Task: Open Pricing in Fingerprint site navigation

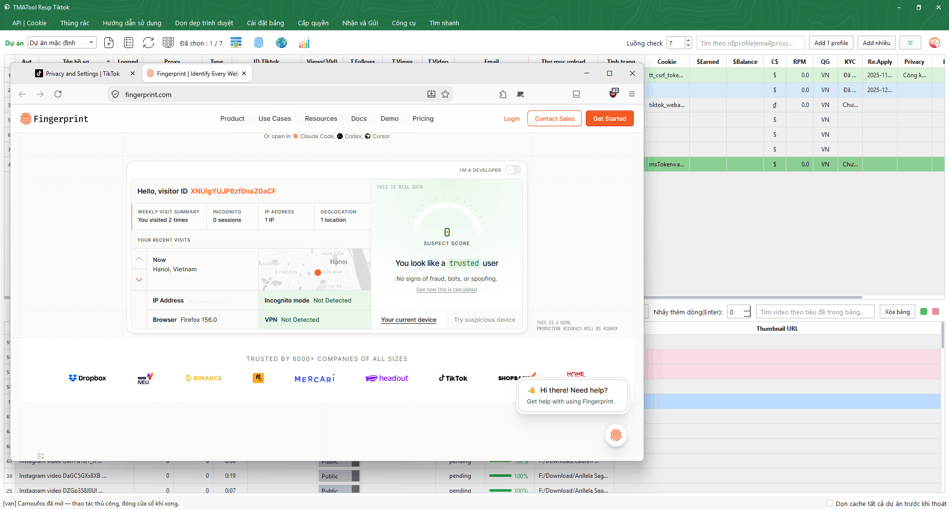Action: pos(423,119)
